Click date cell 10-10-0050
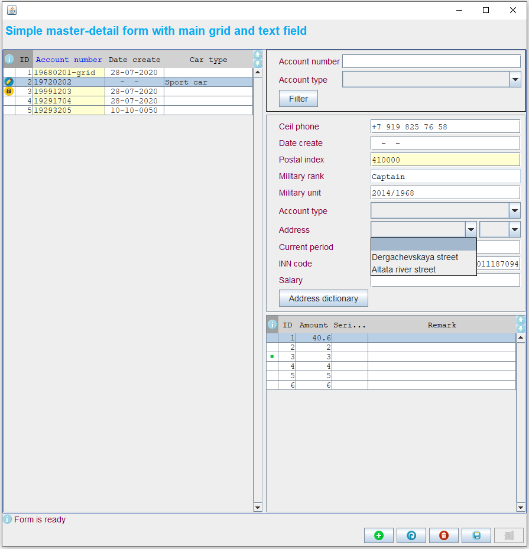529x549 pixels. click(x=134, y=111)
